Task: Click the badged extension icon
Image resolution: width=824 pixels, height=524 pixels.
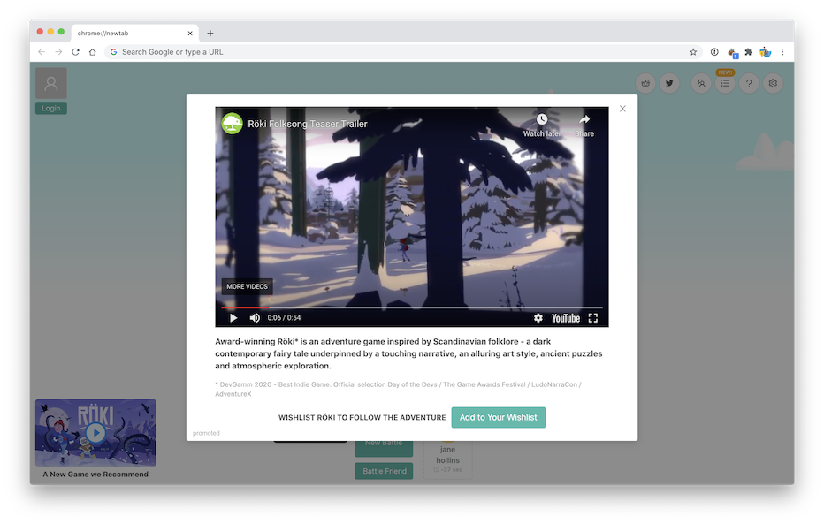Action: [x=733, y=52]
